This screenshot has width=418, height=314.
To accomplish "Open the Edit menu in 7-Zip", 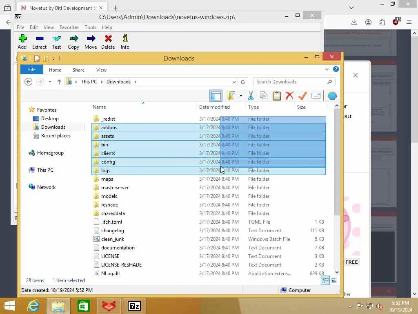I will coord(33,27).
